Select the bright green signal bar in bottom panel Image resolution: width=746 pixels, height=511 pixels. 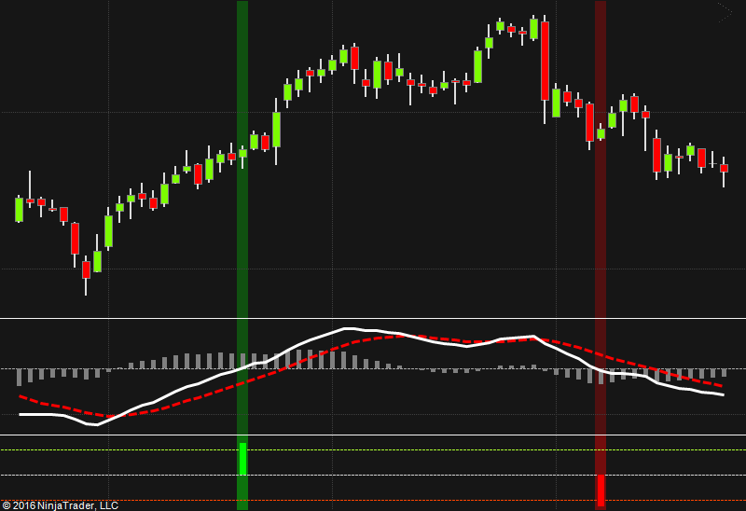(x=242, y=459)
